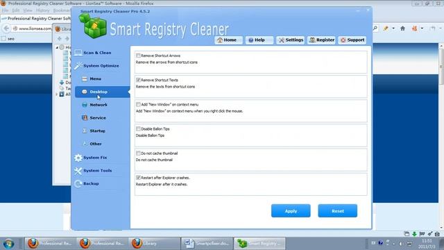The height and width of the screenshot is (250, 444).
Task: Open System Optimize section
Action: point(97,66)
